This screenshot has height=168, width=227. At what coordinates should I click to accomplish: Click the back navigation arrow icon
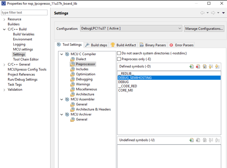coord(202,13)
